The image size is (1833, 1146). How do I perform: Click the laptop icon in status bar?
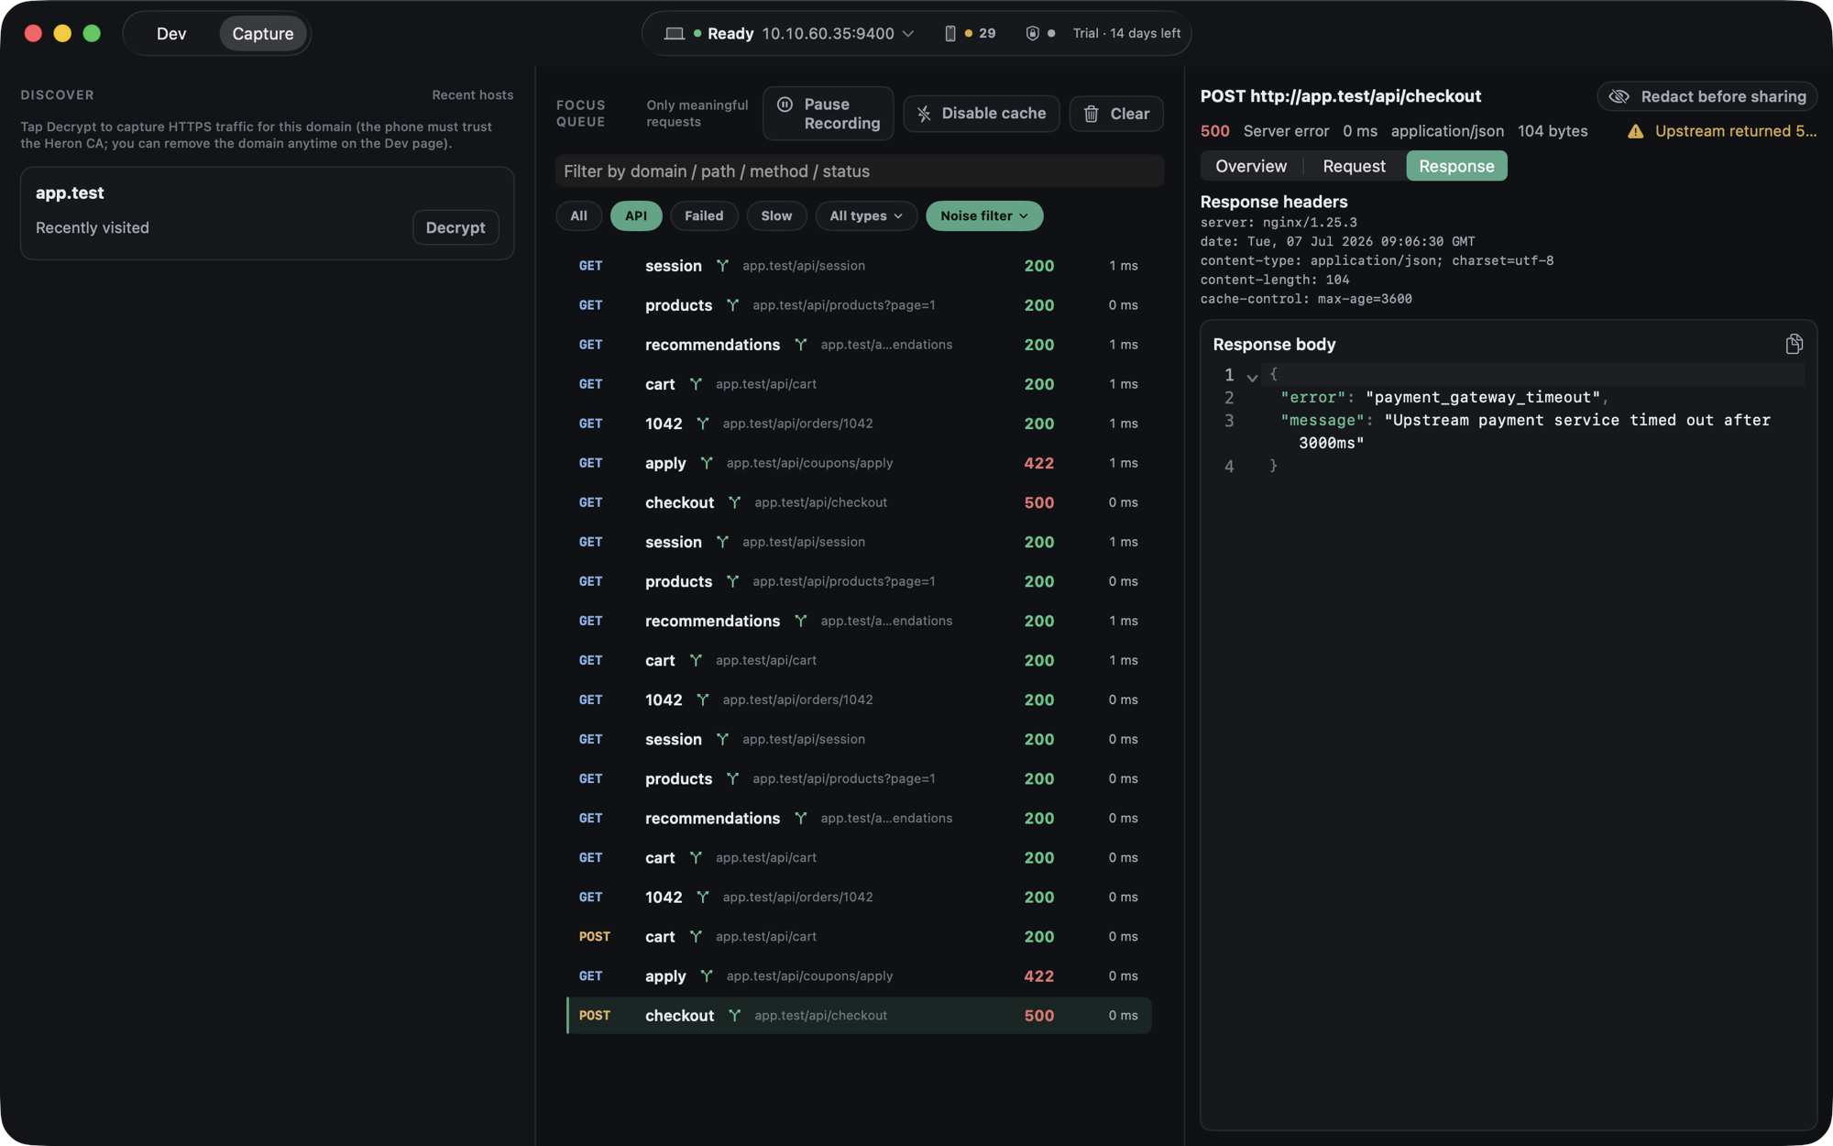[x=675, y=33]
